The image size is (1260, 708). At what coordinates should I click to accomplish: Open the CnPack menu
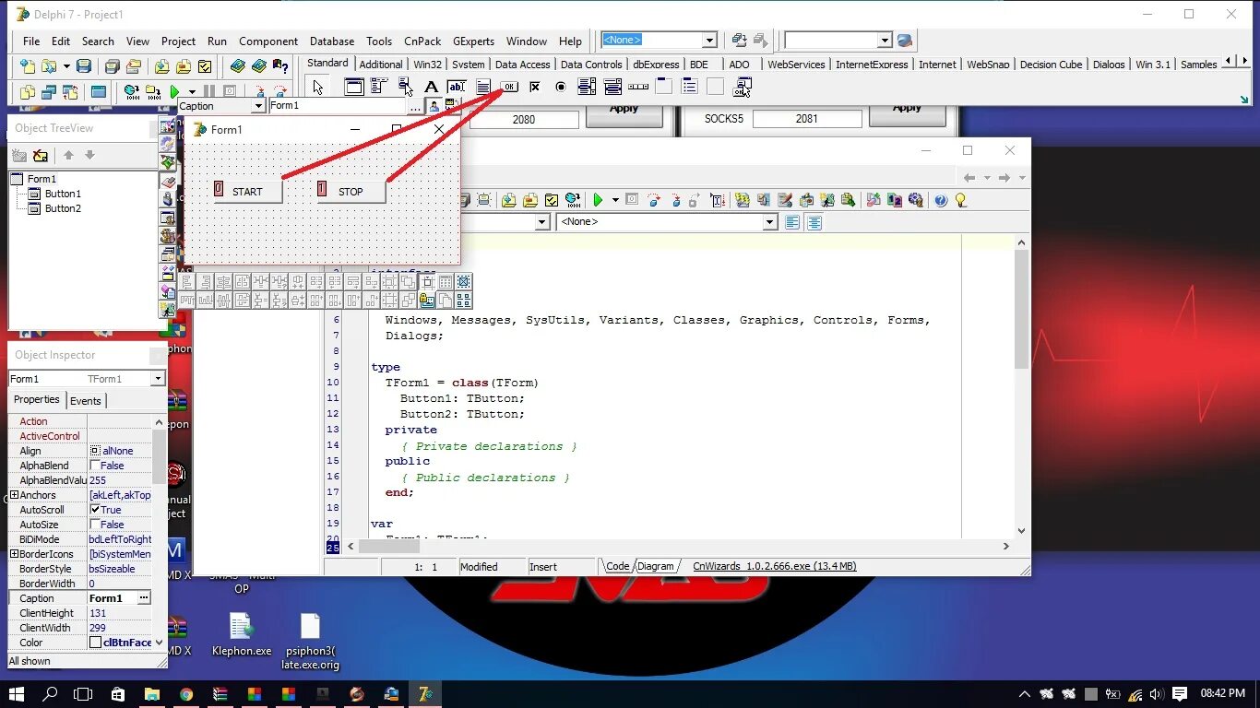422,41
